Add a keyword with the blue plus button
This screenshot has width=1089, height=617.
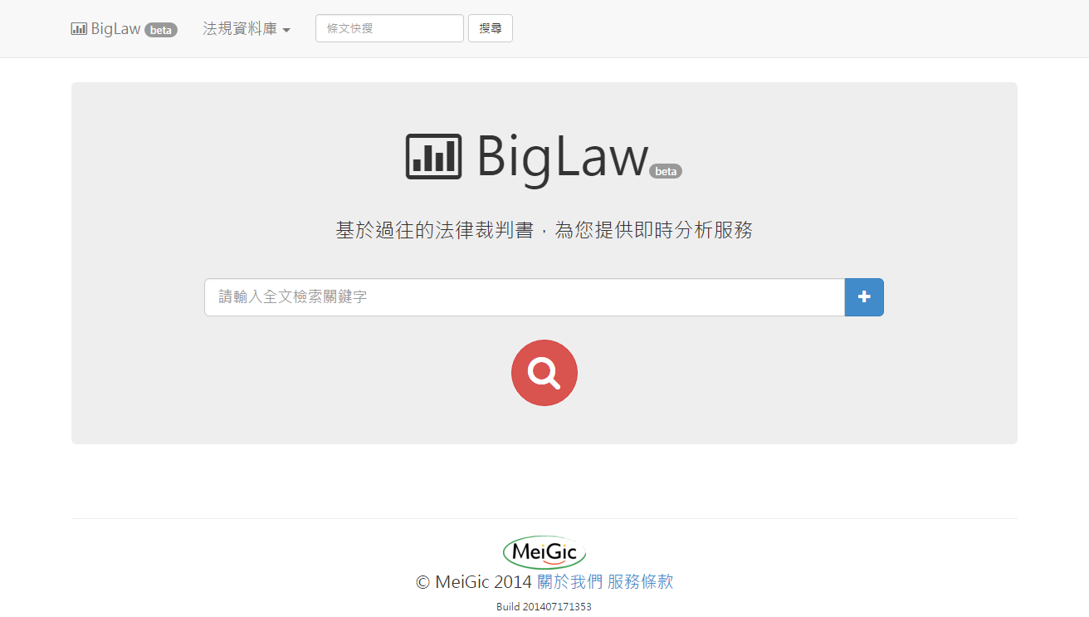[x=864, y=297]
